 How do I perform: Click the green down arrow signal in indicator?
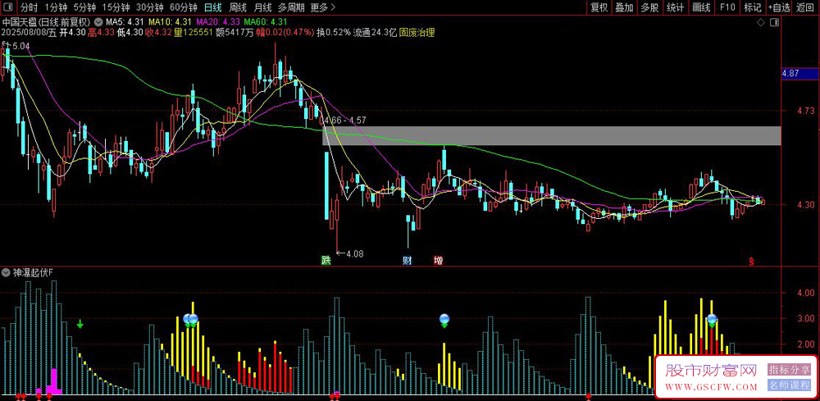[x=80, y=324]
